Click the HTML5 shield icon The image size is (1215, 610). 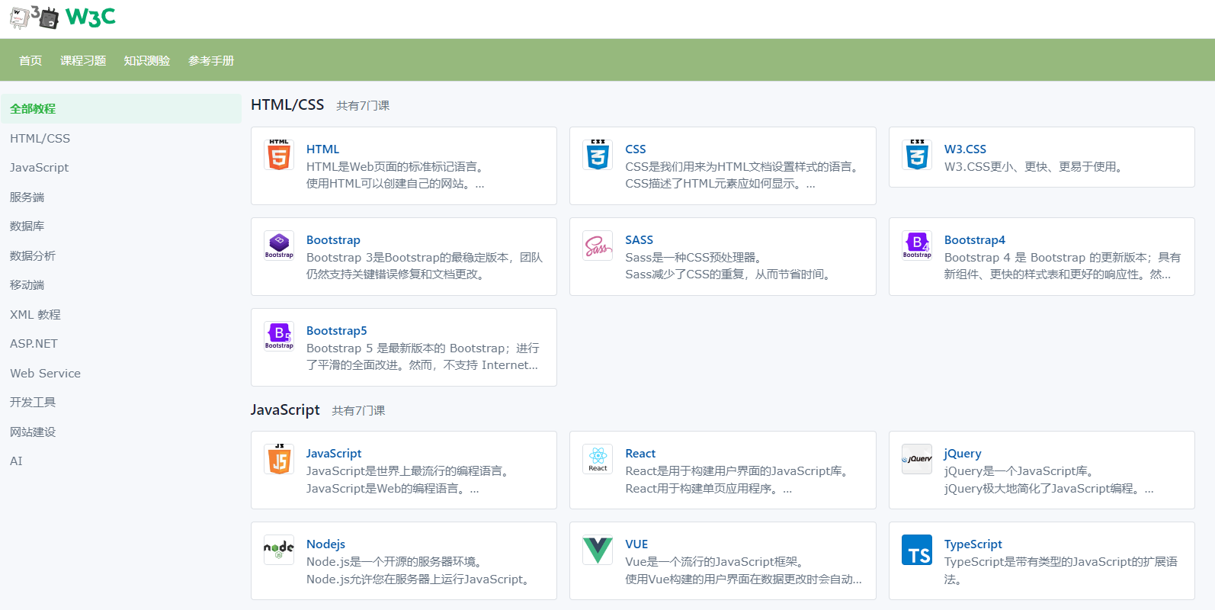(279, 155)
